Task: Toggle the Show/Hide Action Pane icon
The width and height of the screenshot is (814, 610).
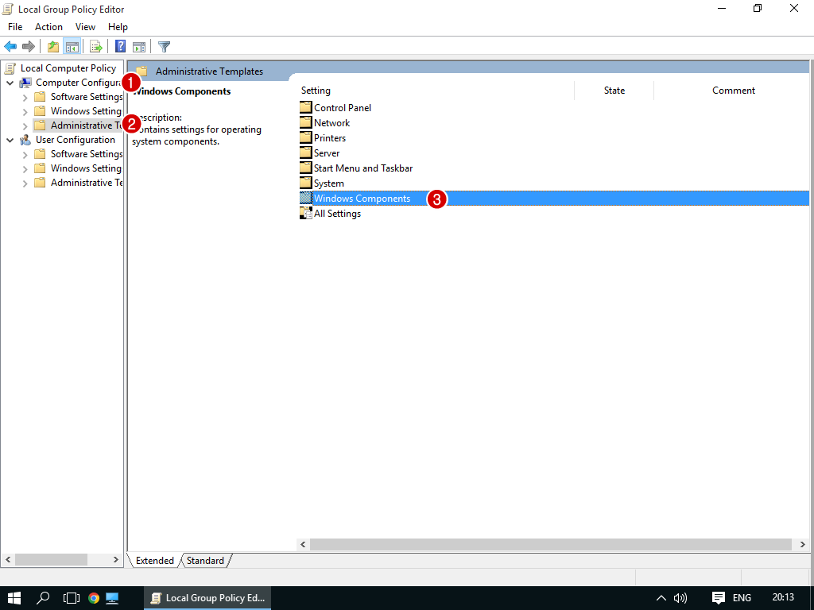Action: pyautogui.click(x=139, y=47)
